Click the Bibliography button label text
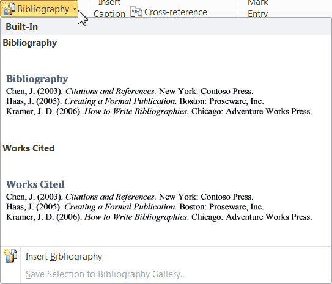Screen dimensions: 332x284 click(43, 9)
